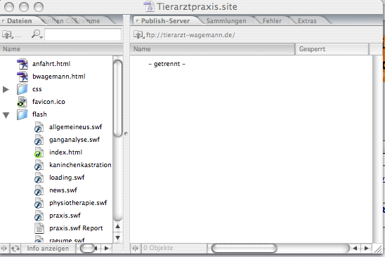Click the praxis.swf Flash icon
The height and width of the screenshot is (257, 385).
click(39, 216)
